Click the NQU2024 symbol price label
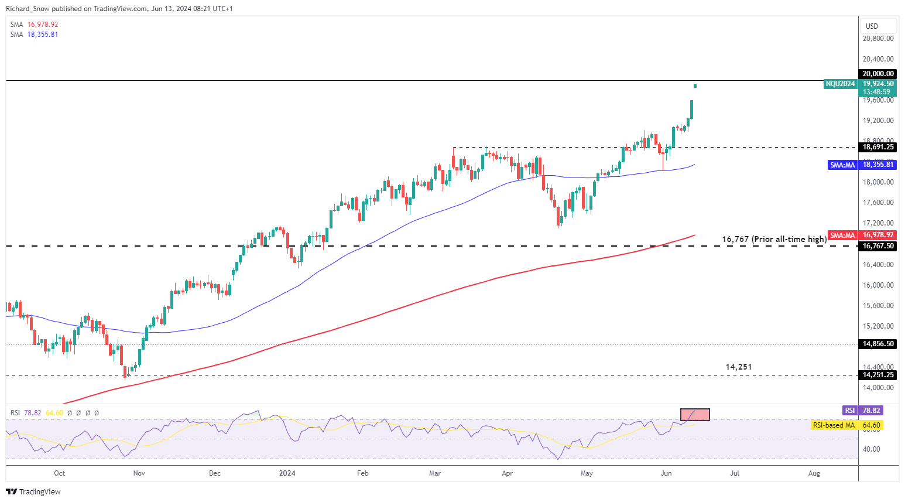 pyautogui.click(x=841, y=84)
